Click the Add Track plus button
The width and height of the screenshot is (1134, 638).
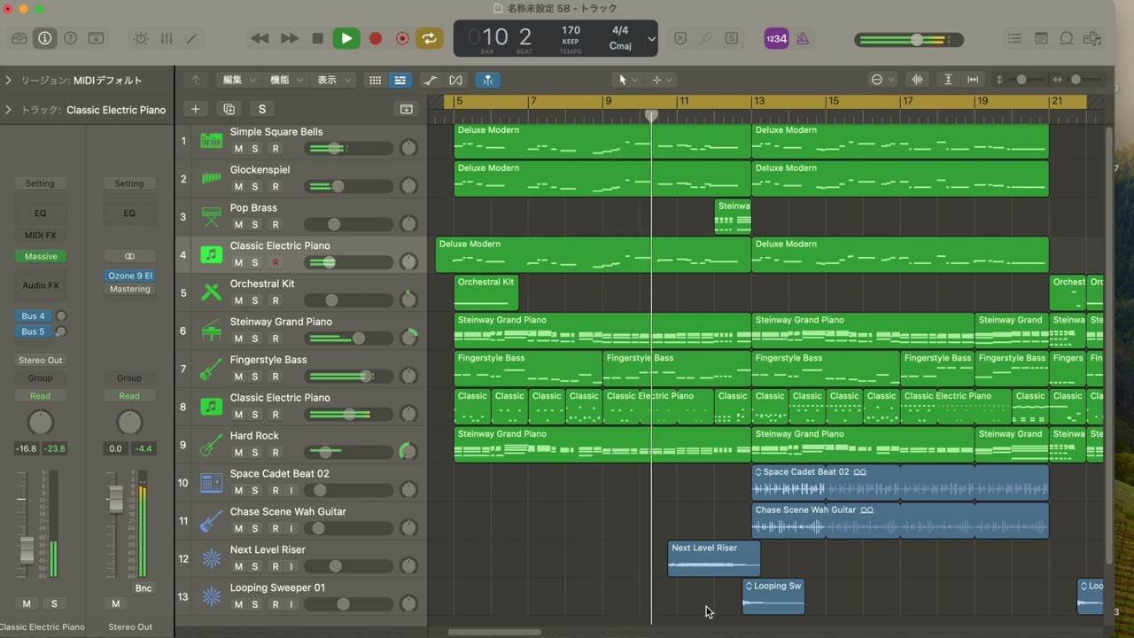click(x=195, y=109)
